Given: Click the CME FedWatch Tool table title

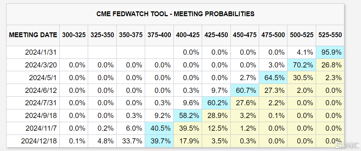Looking at the screenshot, I should click(x=175, y=14).
